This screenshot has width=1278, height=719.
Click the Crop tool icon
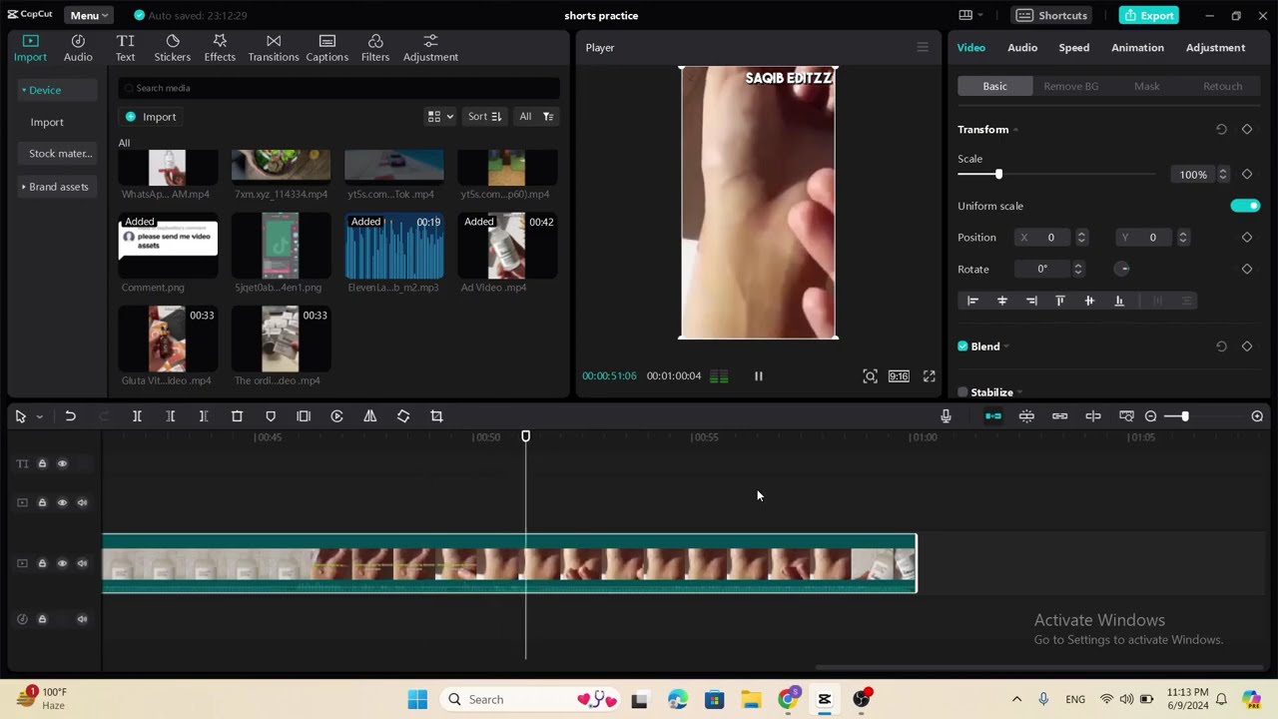[x=436, y=416]
